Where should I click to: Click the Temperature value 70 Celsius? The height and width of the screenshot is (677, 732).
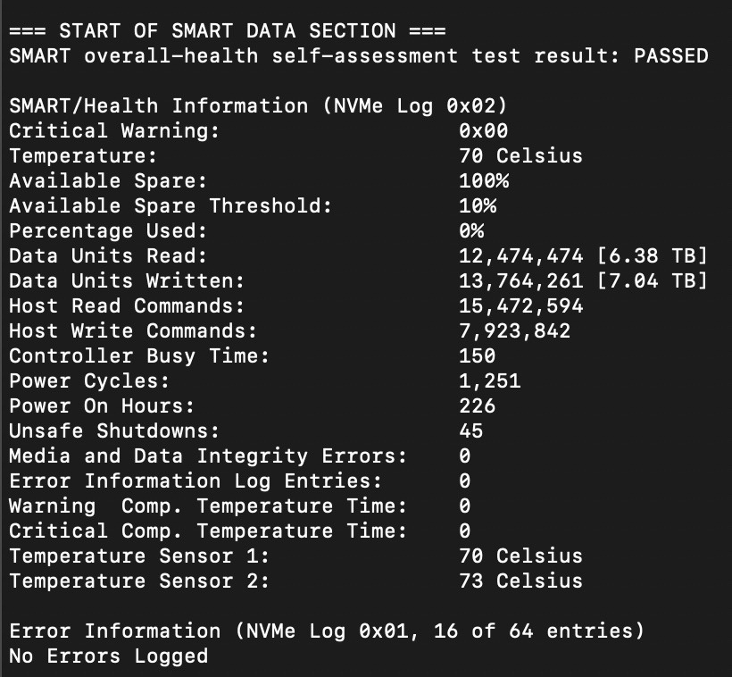click(x=520, y=156)
